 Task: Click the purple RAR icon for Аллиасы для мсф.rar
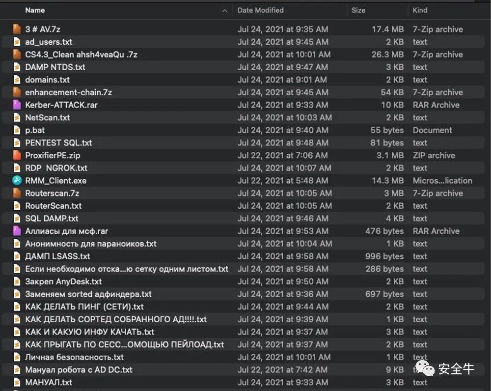click(x=17, y=231)
